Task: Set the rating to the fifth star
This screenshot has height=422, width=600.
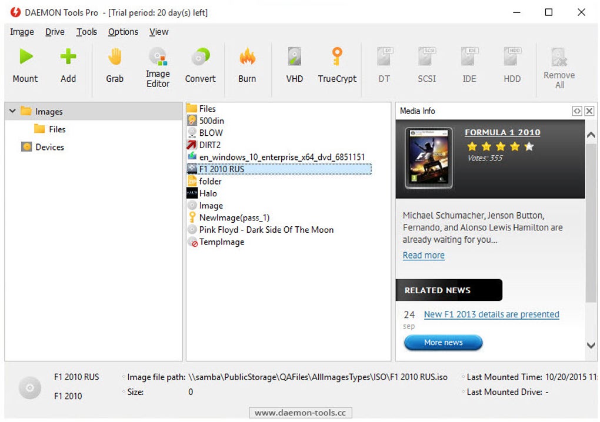Action: tap(529, 146)
